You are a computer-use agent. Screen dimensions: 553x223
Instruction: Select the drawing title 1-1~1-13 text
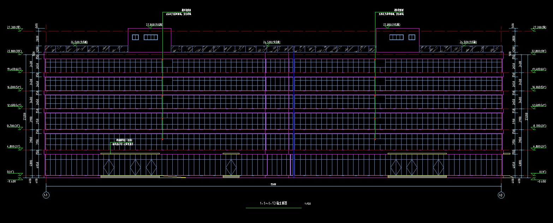[273, 203]
